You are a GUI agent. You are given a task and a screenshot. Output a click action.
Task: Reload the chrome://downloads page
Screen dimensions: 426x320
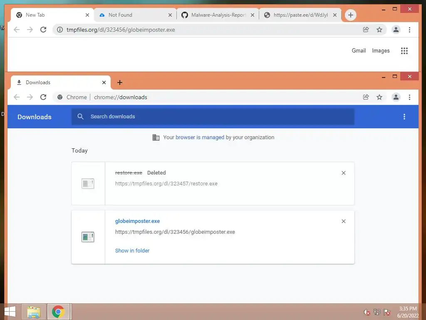pos(43,97)
